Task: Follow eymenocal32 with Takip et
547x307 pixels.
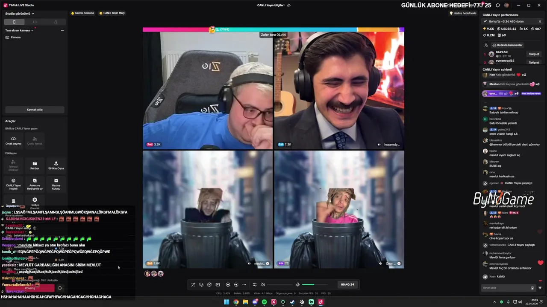Action: (534, 63)
